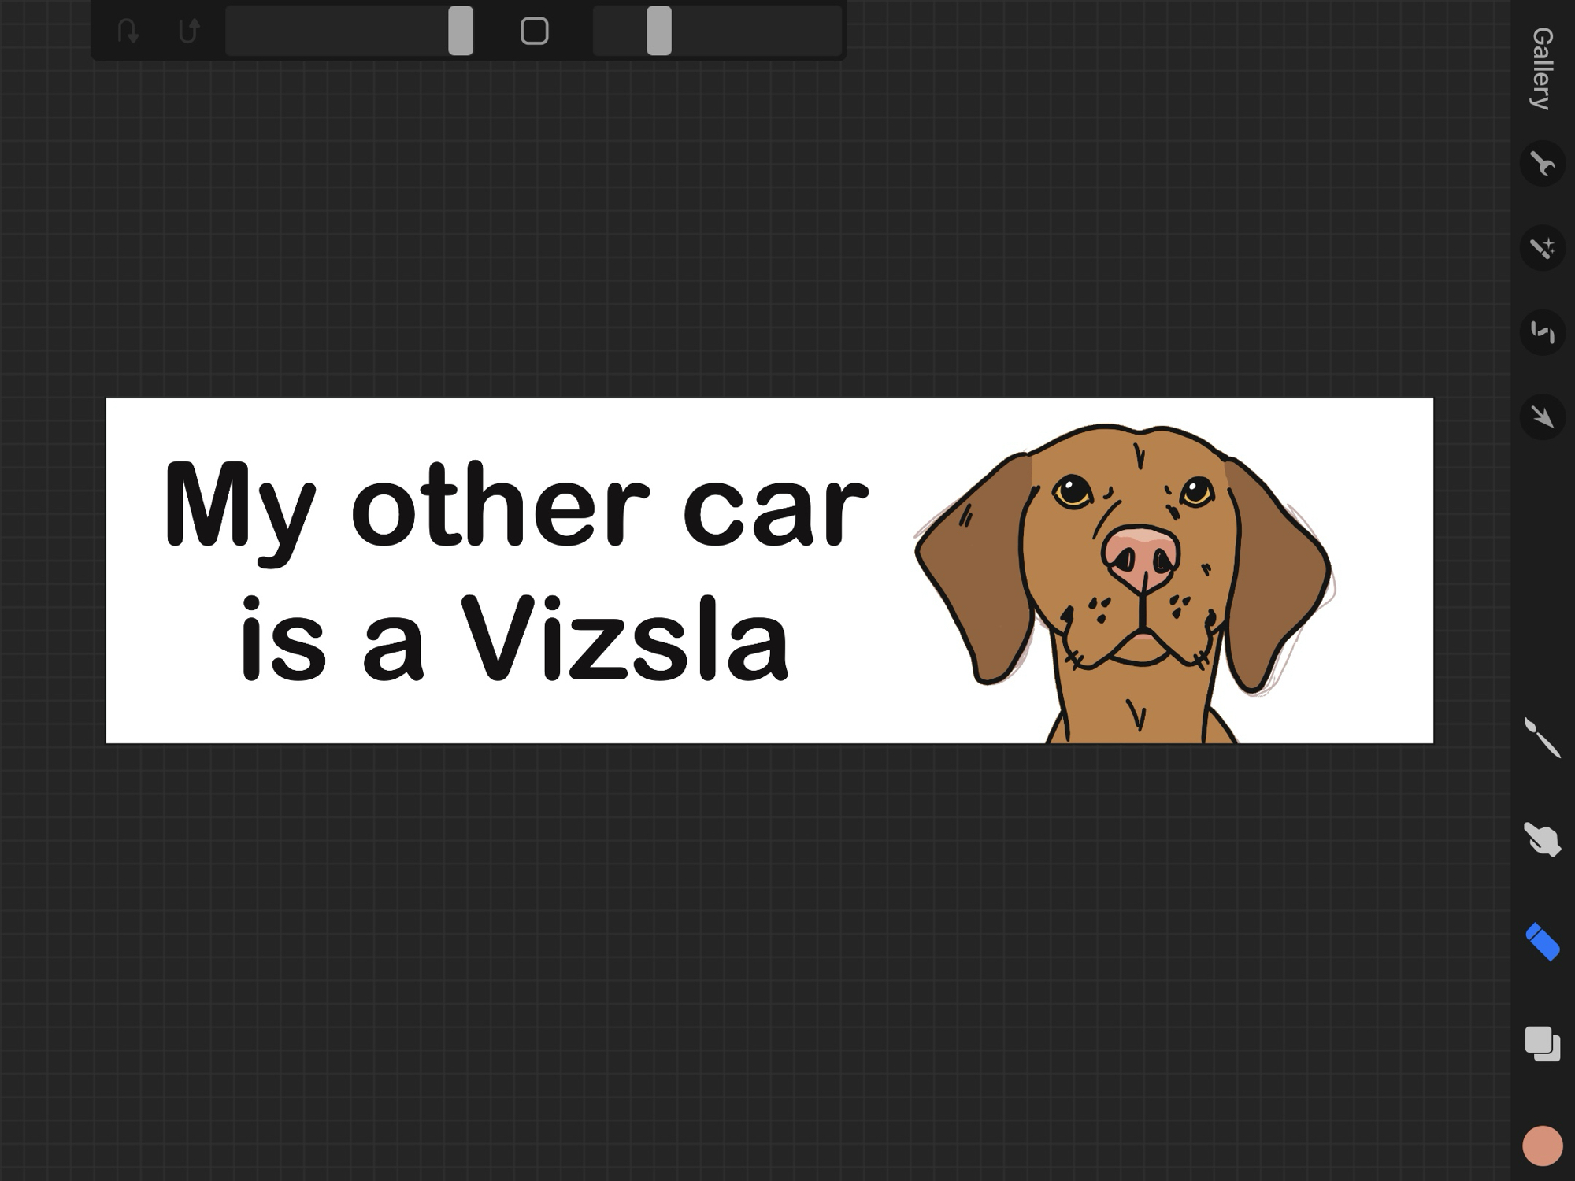Activate the Transform arrow tool
This screenshot has width=1575, height=1181.
pyautogui.click(x=1542, y=416)
